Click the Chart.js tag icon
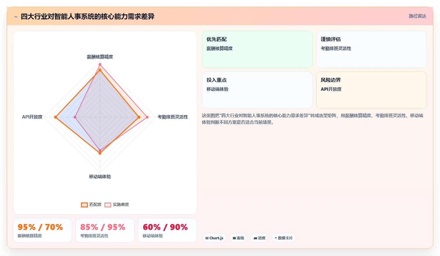Screen dimensions: 440x256 [x=207, y=238]
